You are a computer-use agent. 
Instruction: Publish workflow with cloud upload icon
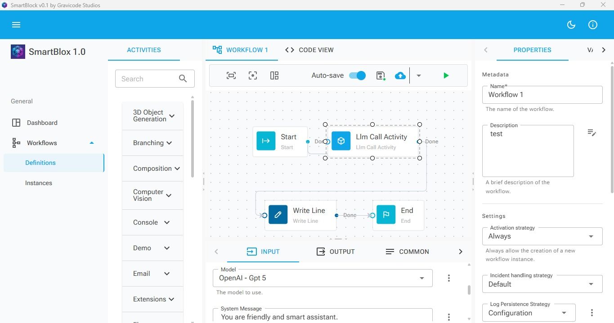pyautogui.click(x=400, y=75)
